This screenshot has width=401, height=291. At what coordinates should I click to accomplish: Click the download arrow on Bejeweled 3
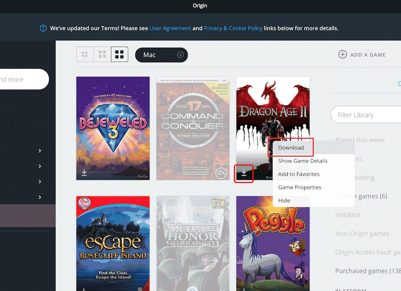click(x=84, y=172)
